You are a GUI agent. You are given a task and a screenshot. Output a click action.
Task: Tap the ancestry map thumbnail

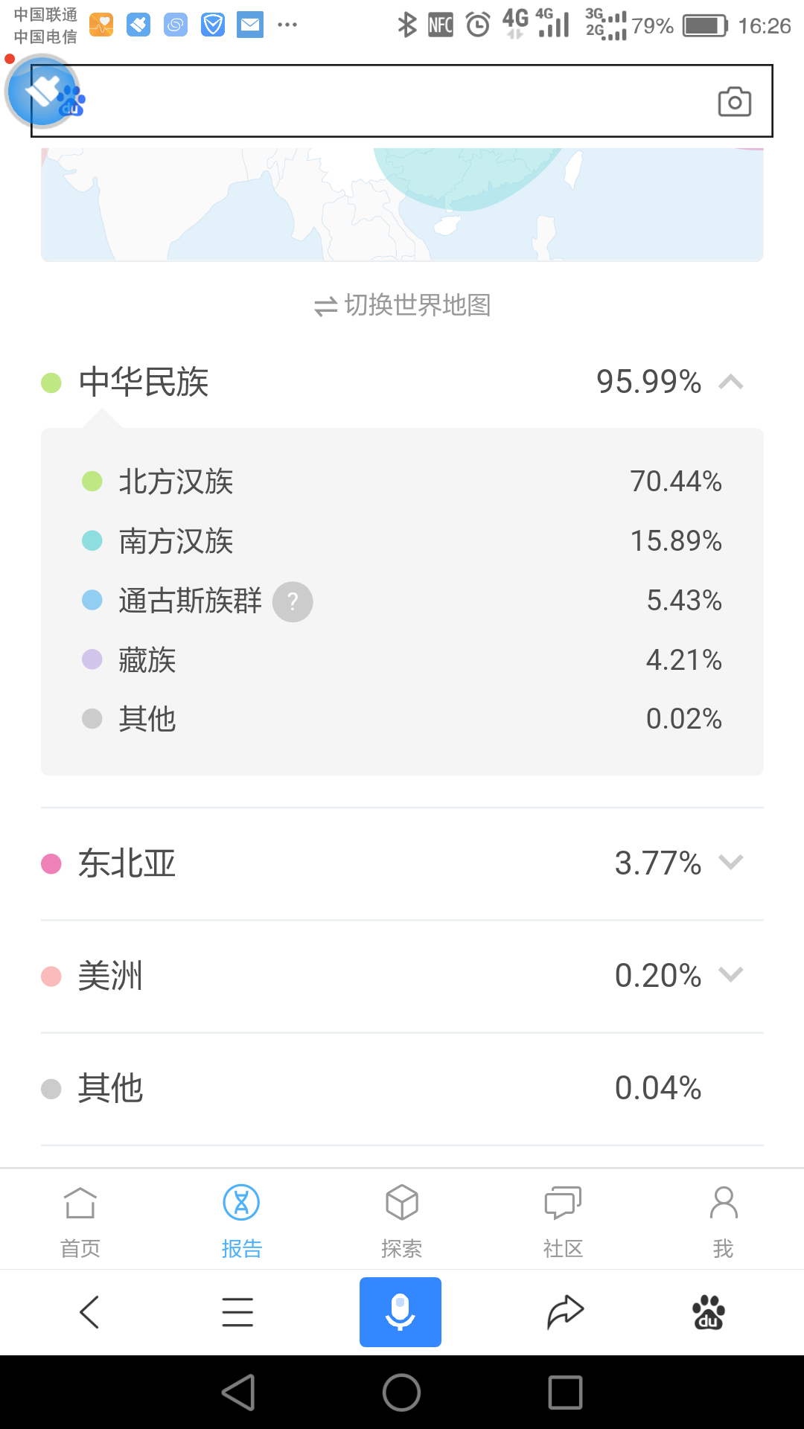pos(402,205)
